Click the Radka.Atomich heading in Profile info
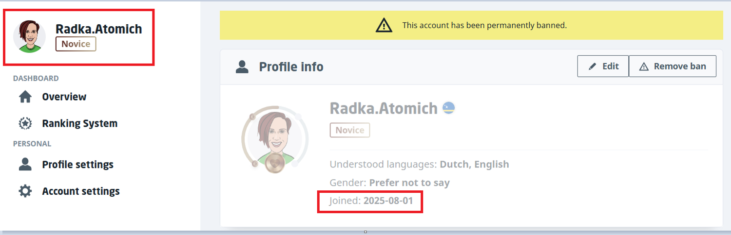The width and height of the screenshot is (731, 235). coord(384,108)
